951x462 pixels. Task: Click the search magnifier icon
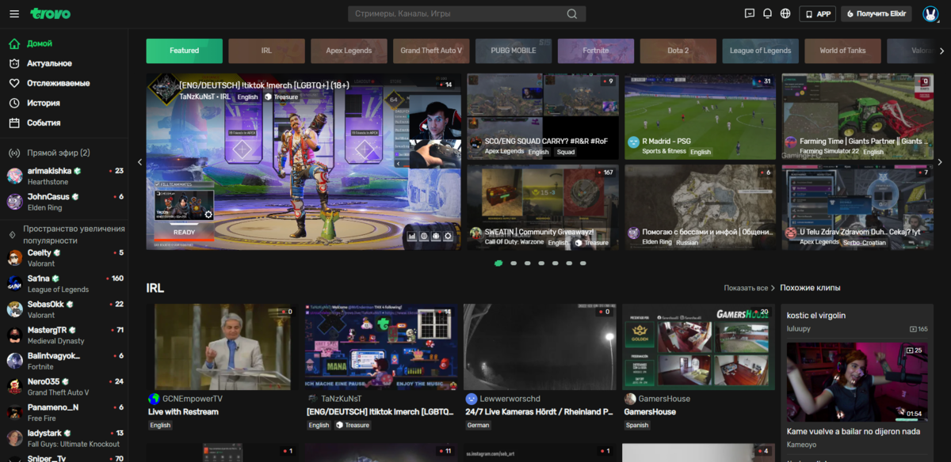[572, 14]
